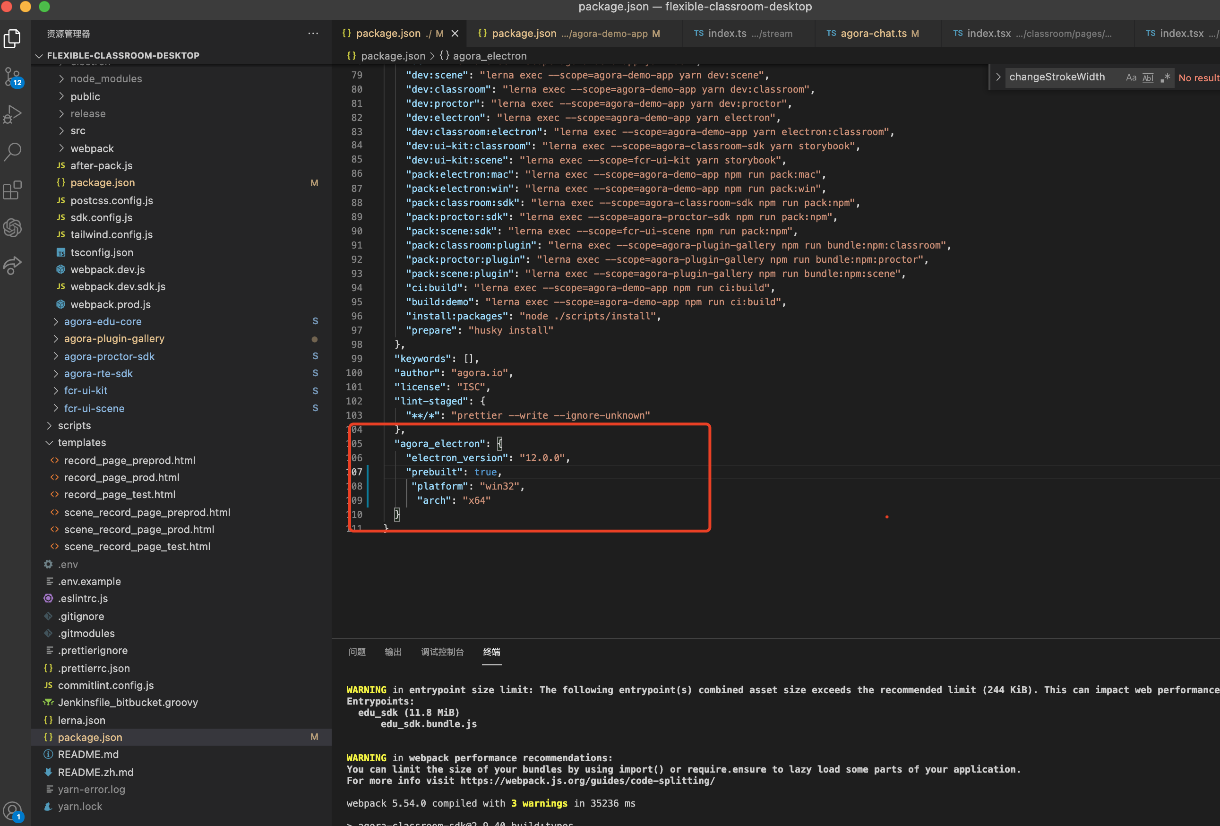The image size is (1220, 826).
Task: Open the 调试控制台 debug console tab
Action: 442,652
